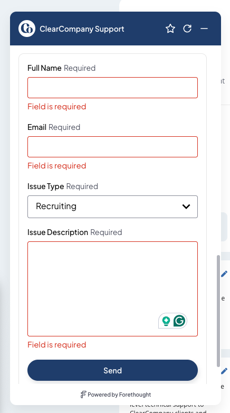Click the Issue Type chevron arrow

coord(186,207)
